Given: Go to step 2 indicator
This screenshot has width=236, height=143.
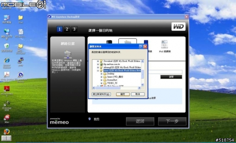Looking at the screenshot, I should pyautogui.click(x=67, y=29).
